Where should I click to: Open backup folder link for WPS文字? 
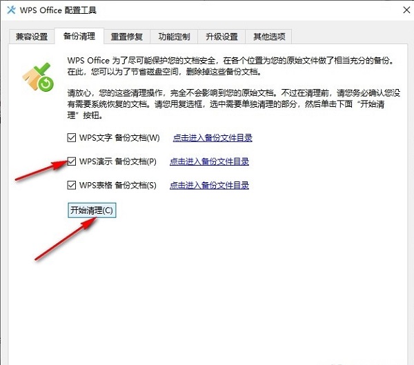coord(213,137)
